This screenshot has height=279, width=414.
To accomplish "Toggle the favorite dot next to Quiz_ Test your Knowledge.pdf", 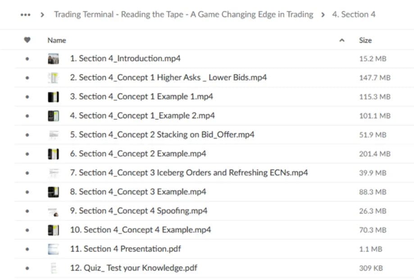I will tap(27, 267).
